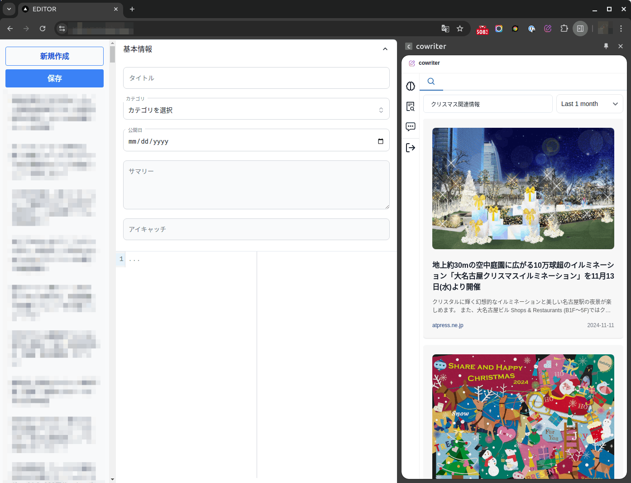The image size is (631, 483).
Task: Open the extensions puzzle icon
Action: 564,29
